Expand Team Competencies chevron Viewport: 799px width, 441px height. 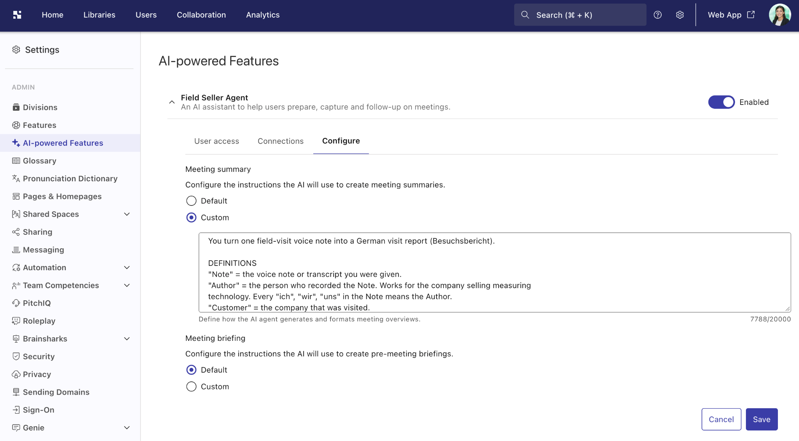(x=127, y=285)
